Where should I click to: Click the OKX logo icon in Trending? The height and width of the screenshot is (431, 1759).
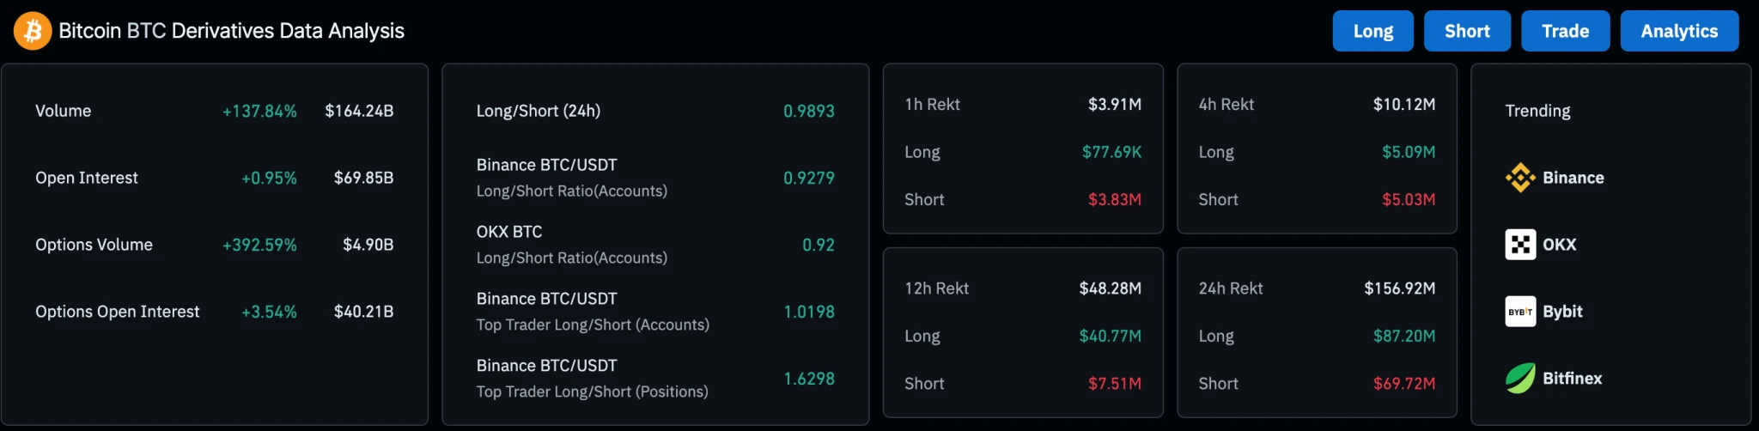tap(1520, 245)
